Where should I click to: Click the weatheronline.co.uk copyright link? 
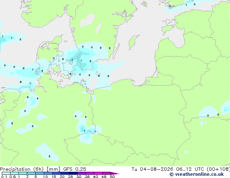pos(197,174)
